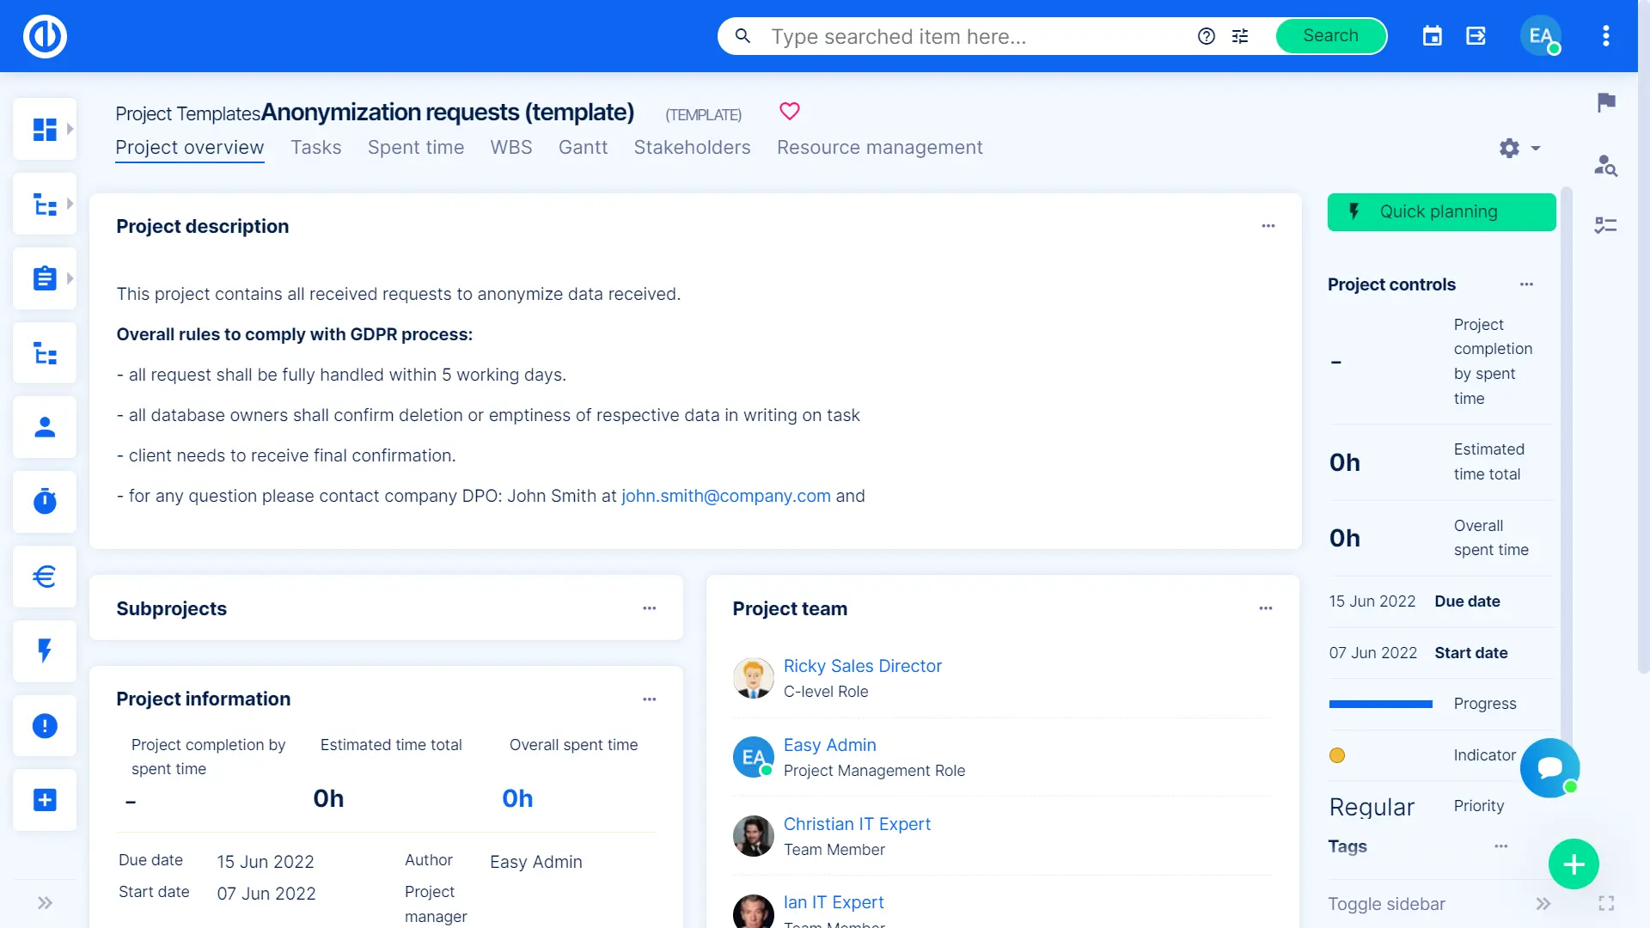Click the euro budget sidebar icon
The height and width of the screenshot is (928, 1650).
45,577
